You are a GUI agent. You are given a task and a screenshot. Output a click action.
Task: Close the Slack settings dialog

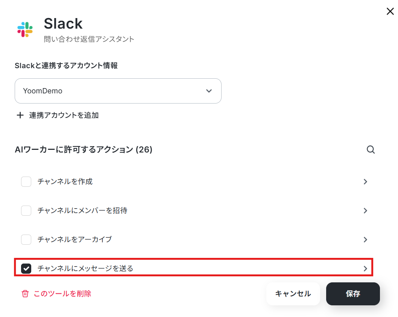click(x=390, y=11)
